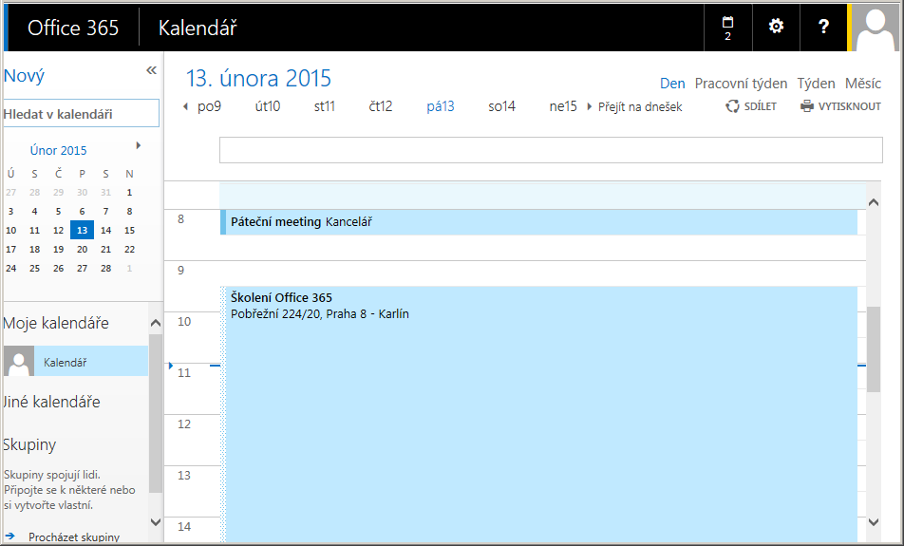The height and width of the screenshot is (546, 904).
Task: Open the Školení Office 365 event
Action: coord(538,414)
